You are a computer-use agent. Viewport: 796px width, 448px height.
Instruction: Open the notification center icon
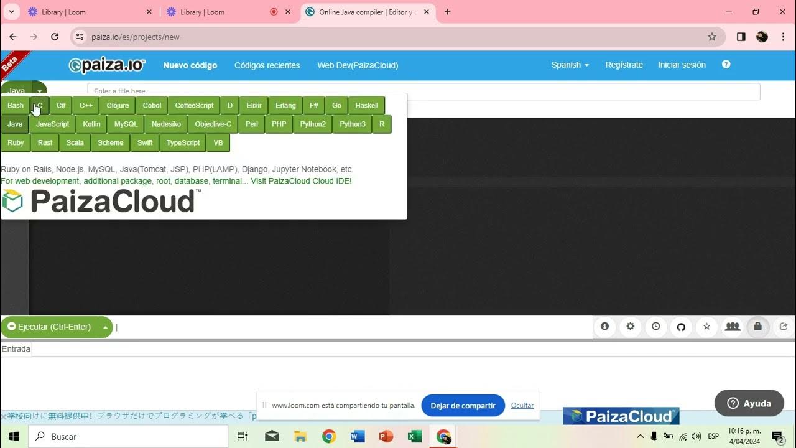pos(777,436)
